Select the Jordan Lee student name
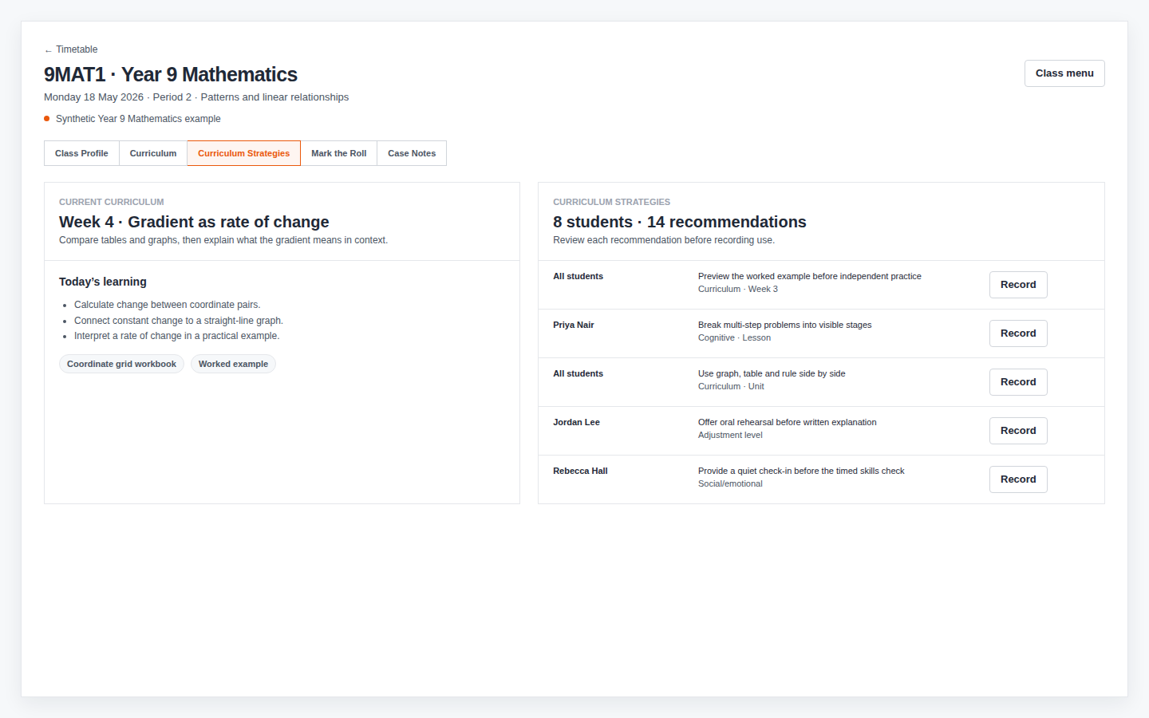 point(576,422)
